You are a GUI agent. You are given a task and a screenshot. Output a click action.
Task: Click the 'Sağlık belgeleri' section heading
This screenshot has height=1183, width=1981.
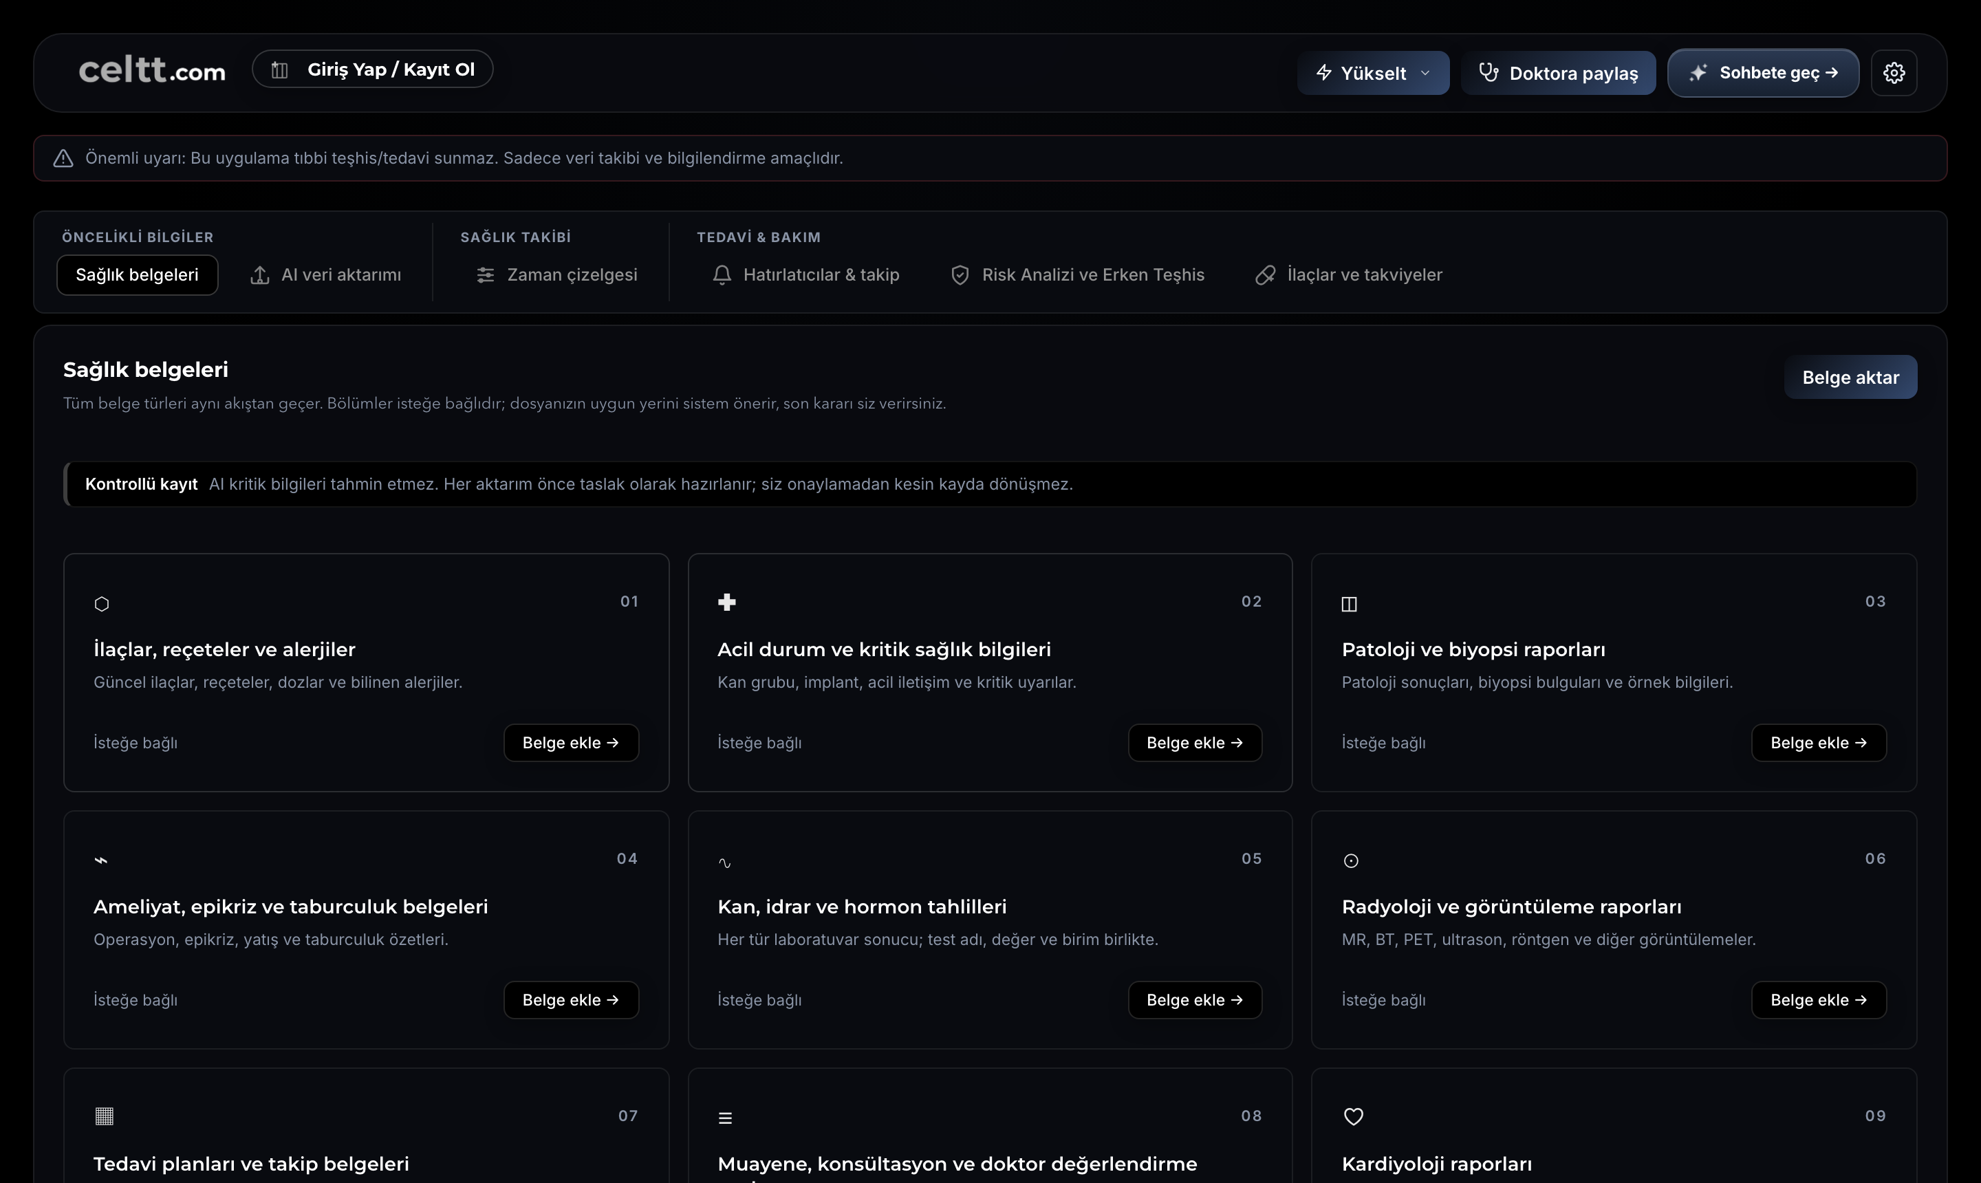(x=146, y=369)
